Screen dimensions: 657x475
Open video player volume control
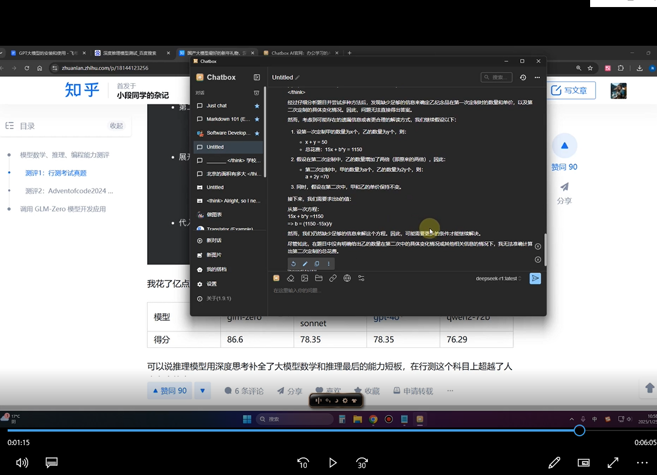coord(22,463)
